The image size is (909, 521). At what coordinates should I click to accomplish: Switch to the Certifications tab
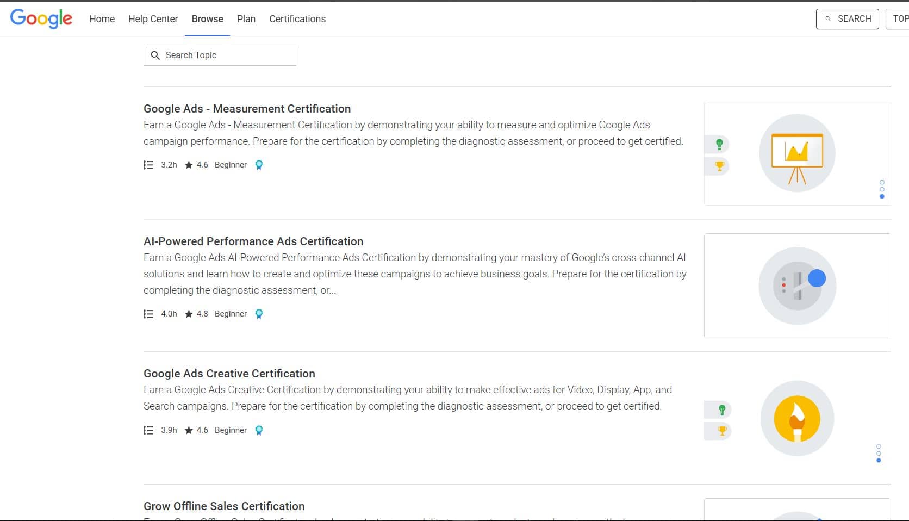(297, 19)
